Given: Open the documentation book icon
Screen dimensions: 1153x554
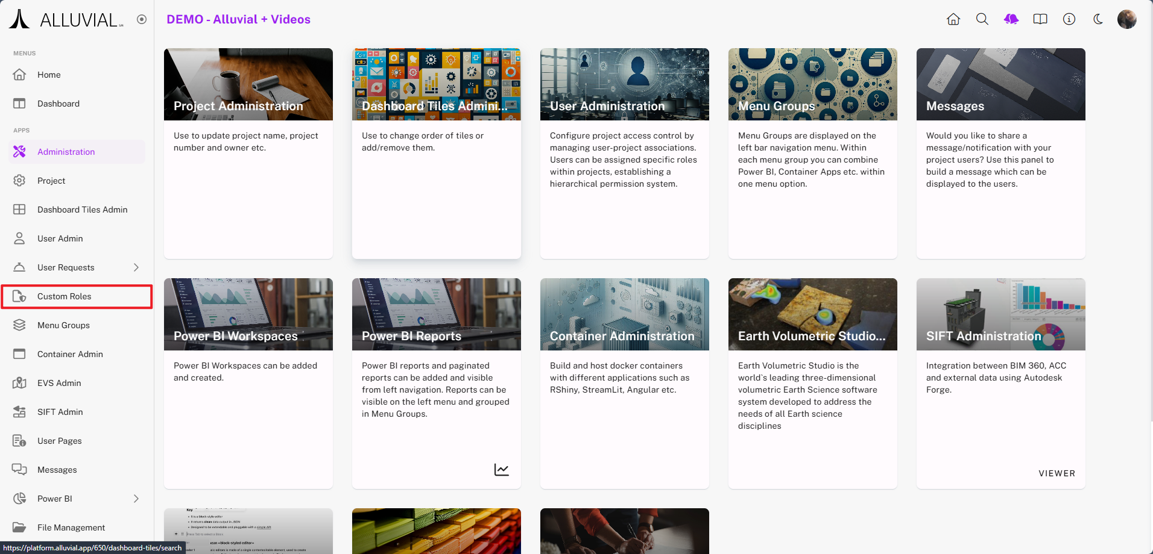Looking at the screenshot, I should pos(1040,19).
